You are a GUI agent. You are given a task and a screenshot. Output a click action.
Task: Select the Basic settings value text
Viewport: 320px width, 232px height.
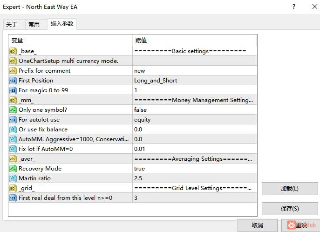click(190, 51)
